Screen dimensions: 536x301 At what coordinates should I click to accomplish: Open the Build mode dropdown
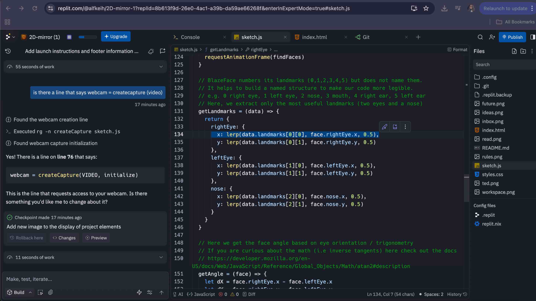[20, 292]
